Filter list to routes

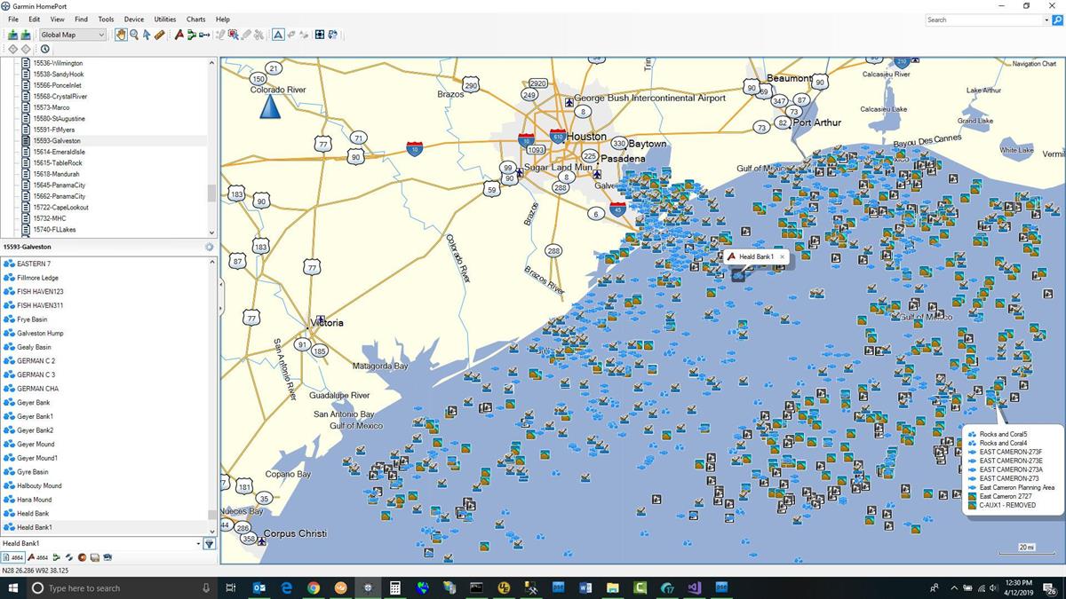(x=56, y=557)
